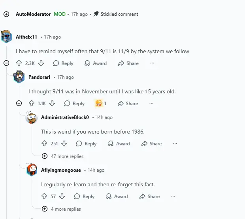This screenshot has height=219, width=245.
Task: Reply to AdministrativeBlock0's comment
Action: coord(86,144)
